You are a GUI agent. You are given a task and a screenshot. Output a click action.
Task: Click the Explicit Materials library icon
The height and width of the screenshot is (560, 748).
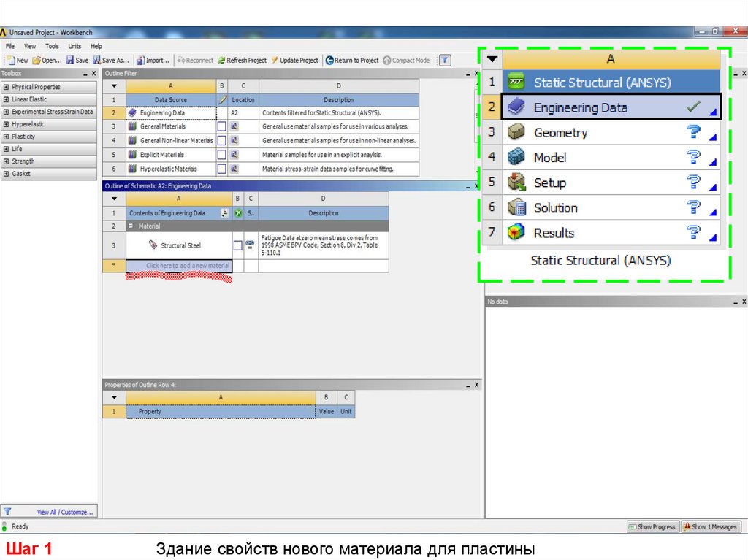132,155
